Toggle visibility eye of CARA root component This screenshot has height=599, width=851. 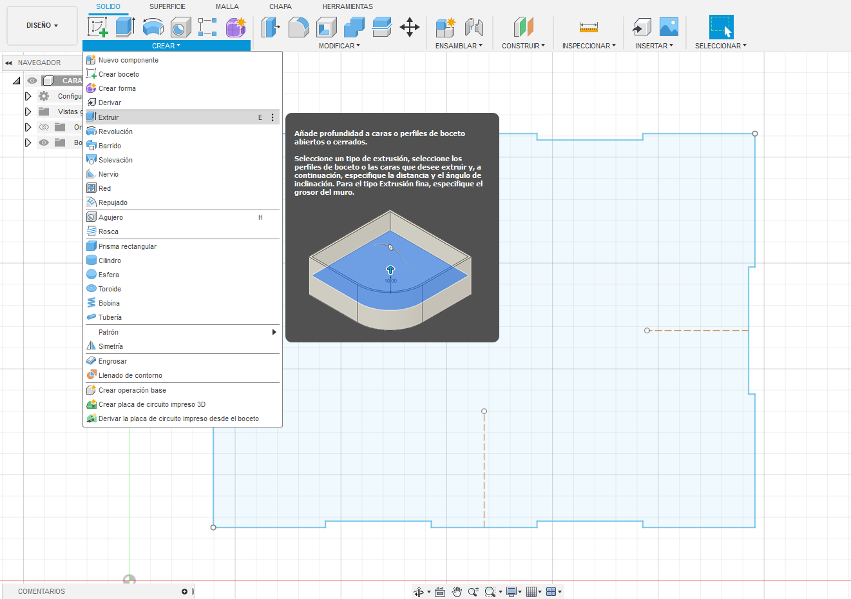click(x=32, y=81)
